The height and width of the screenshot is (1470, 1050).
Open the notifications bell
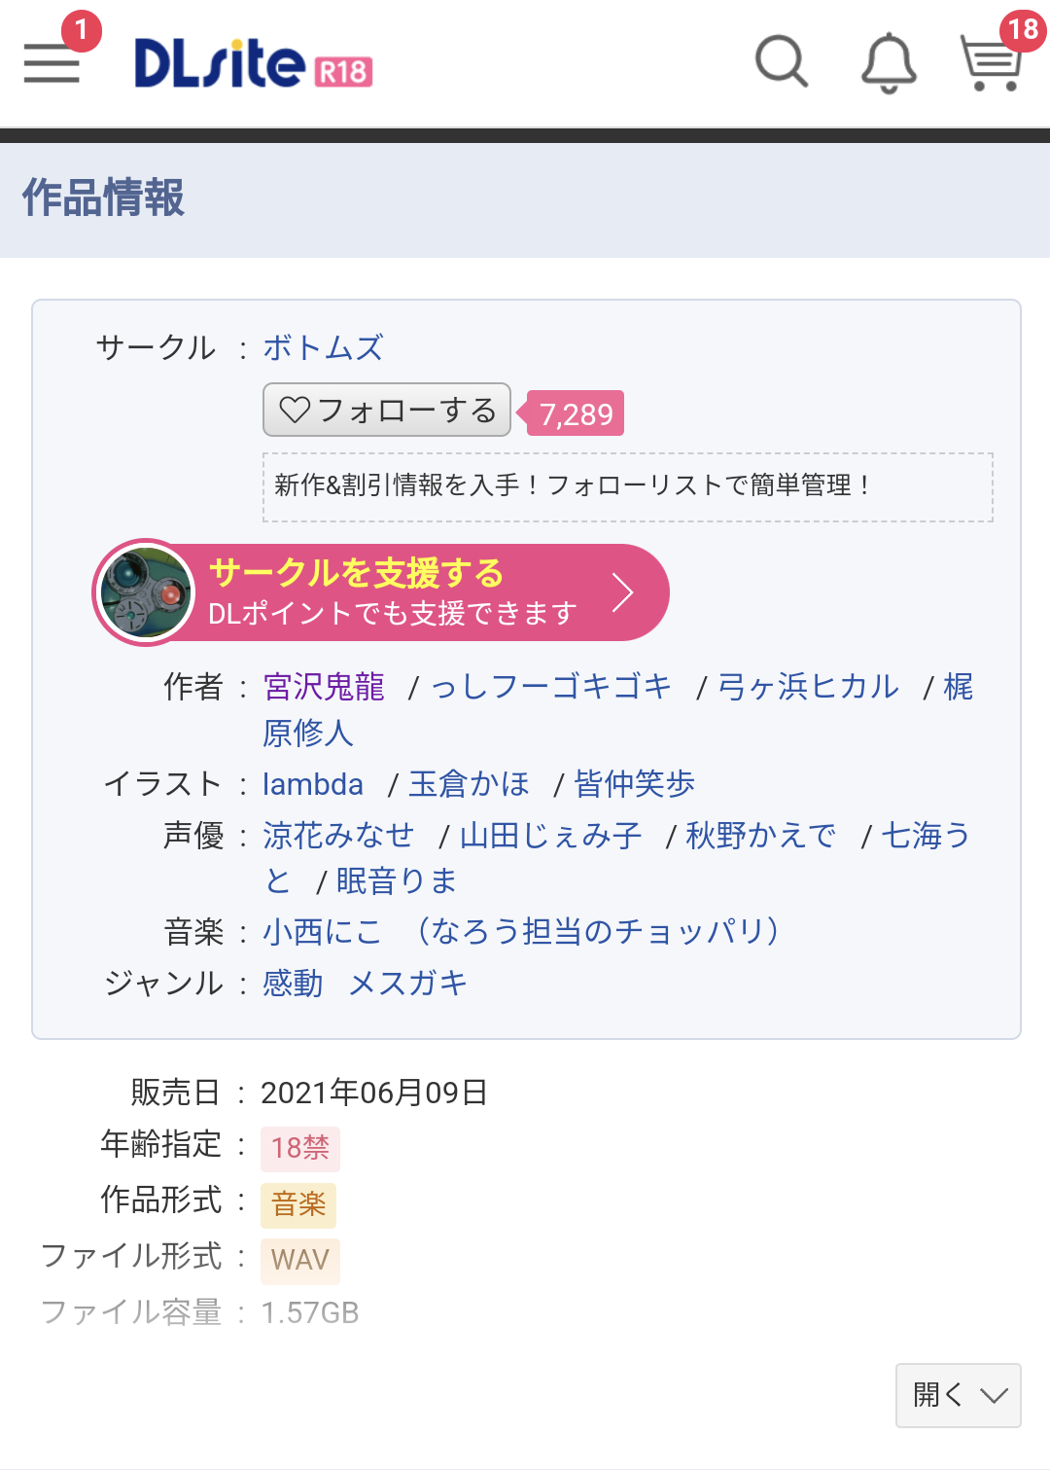tap(889, 63)
